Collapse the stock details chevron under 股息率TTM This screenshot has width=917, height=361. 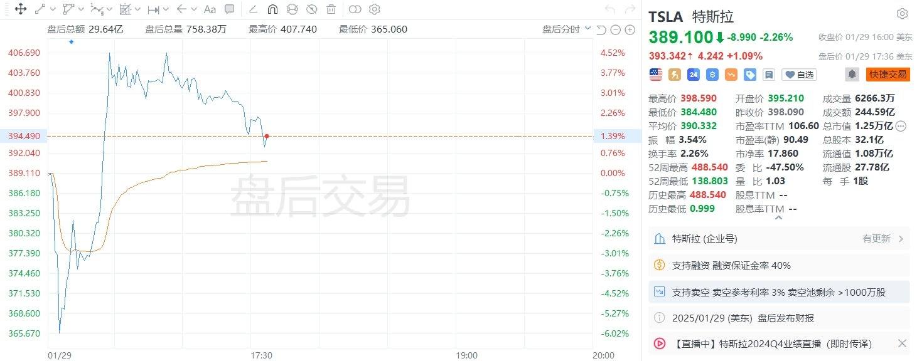pos(779,218)
